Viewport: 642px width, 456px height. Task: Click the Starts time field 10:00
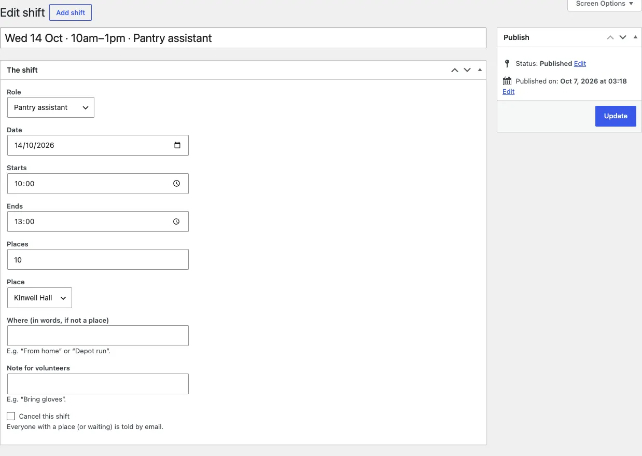tap(98, 184)
